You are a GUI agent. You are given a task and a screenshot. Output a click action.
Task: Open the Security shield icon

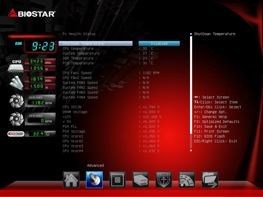click(x=164, y=180)
